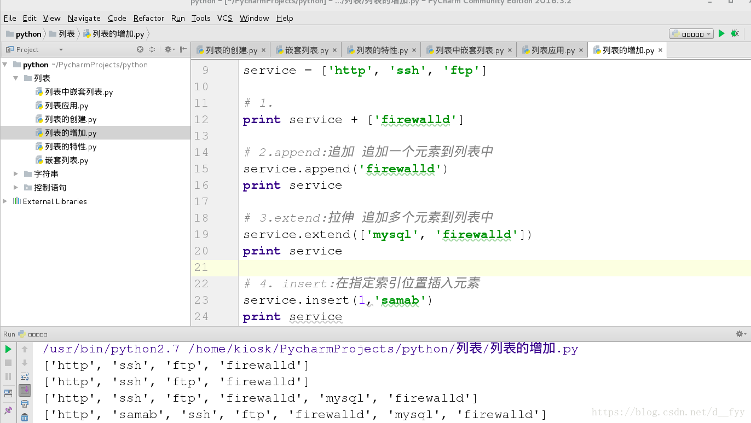
Task: Click scroll-from-source target icon in Project panel
Action: tap(140, 49)
